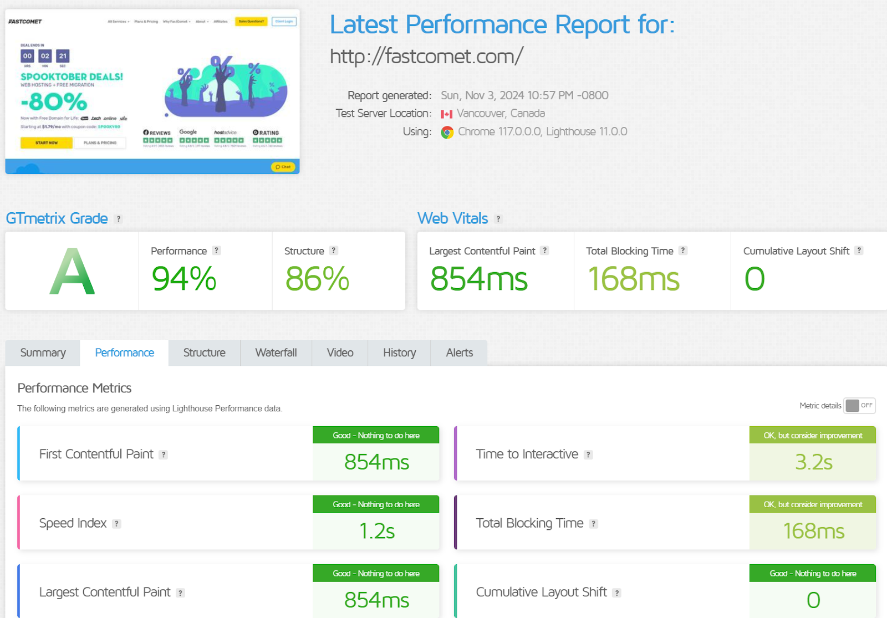Screen dimensions: 887x618
Task: Open help for Cumulative Layout Shift
Action: (859, 251)
